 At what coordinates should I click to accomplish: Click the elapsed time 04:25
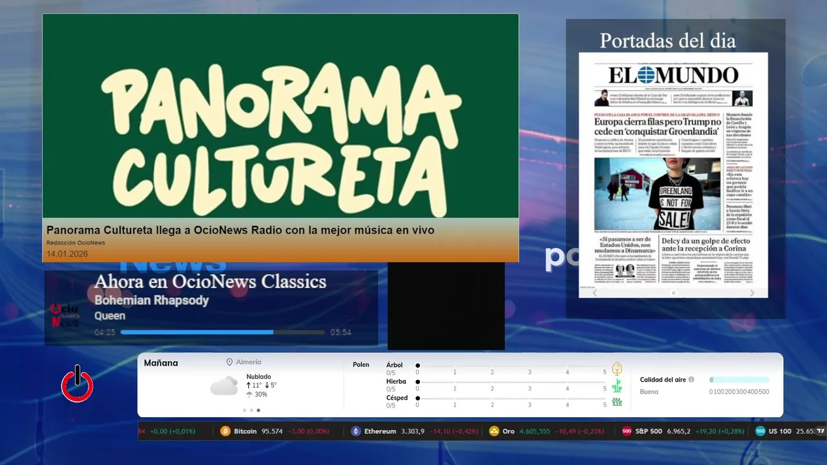[105, 333]
